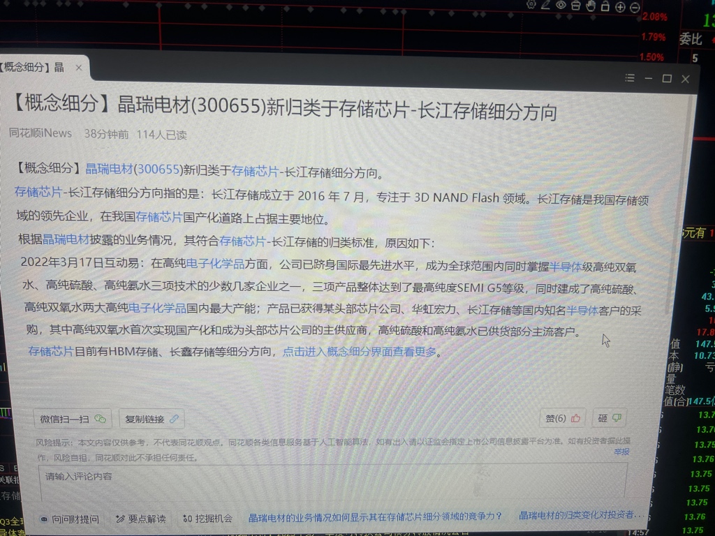This screenshot has width=715, height=536.
Task: Select the hand pan tool in chart toolbar
Action: click(591, 6)
